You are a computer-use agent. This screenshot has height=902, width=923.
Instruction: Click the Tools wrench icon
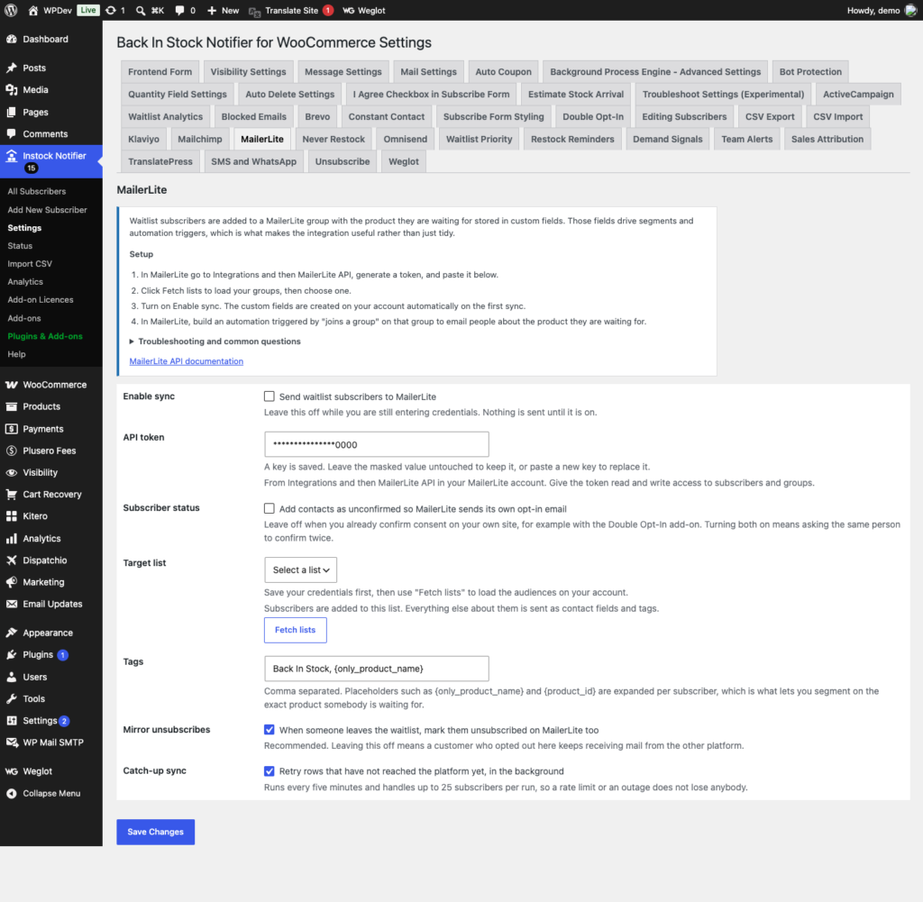[x=11, y=698]
